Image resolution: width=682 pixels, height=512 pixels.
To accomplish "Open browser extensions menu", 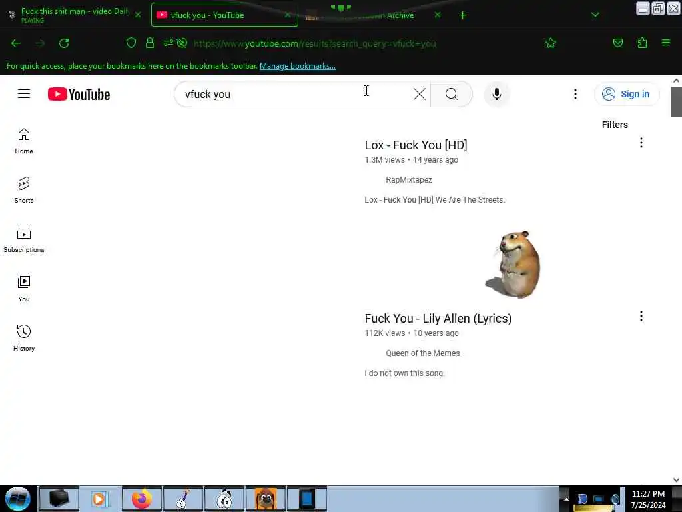I will (642, 43).
